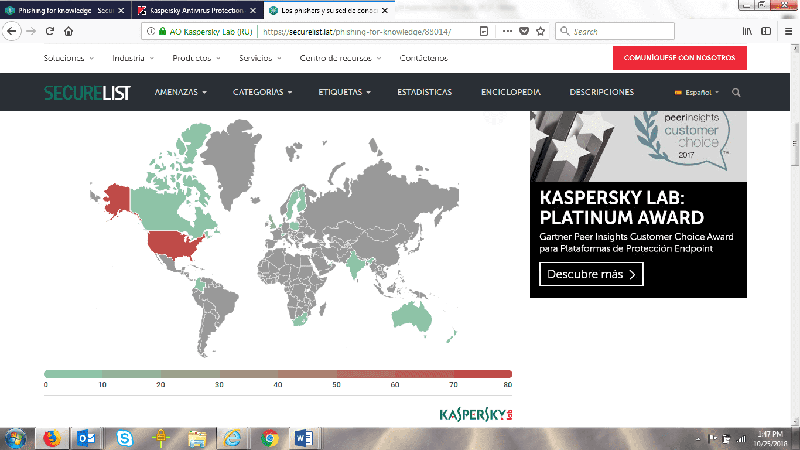
Task: Open Skype from the Windows taskbar
Action: [x=124, y=438]
